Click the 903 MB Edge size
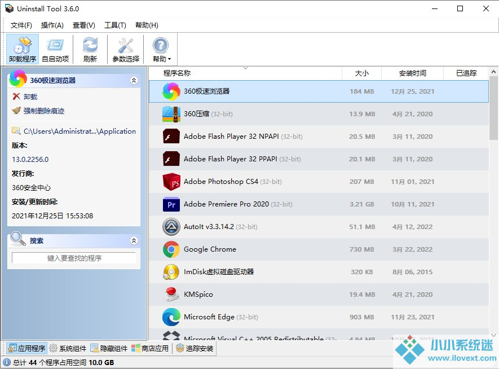The image size is (499, 369). coord(362,317)
